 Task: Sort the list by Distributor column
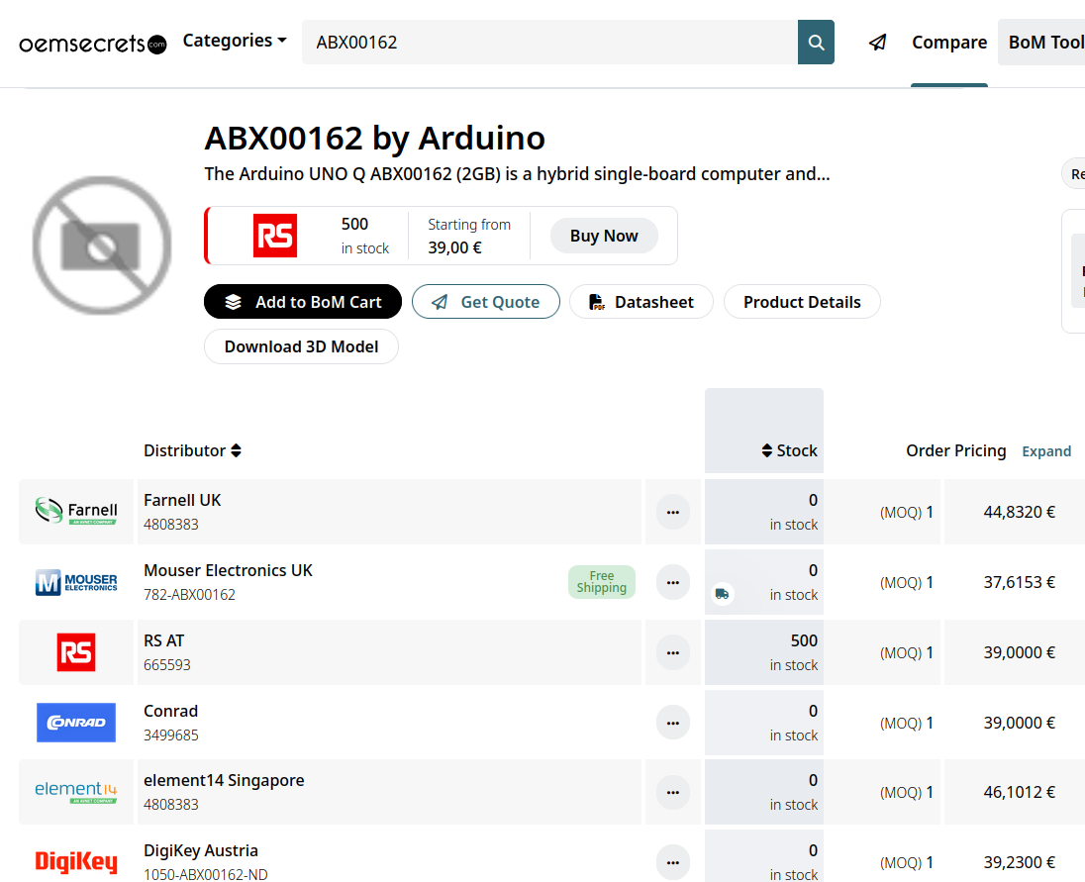[192, 450]
